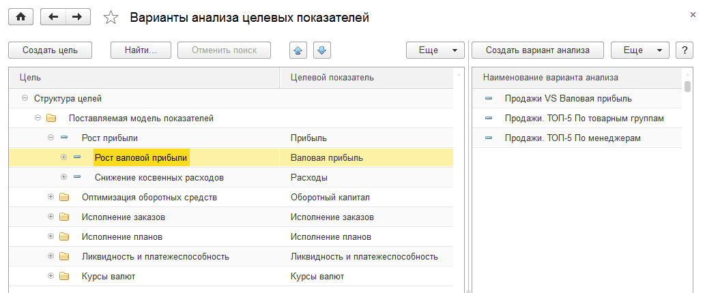This screenshot has height=293, width=705.
Task: Expand the Ликвидность и платежеспособность folder
Action: (51, 257)
